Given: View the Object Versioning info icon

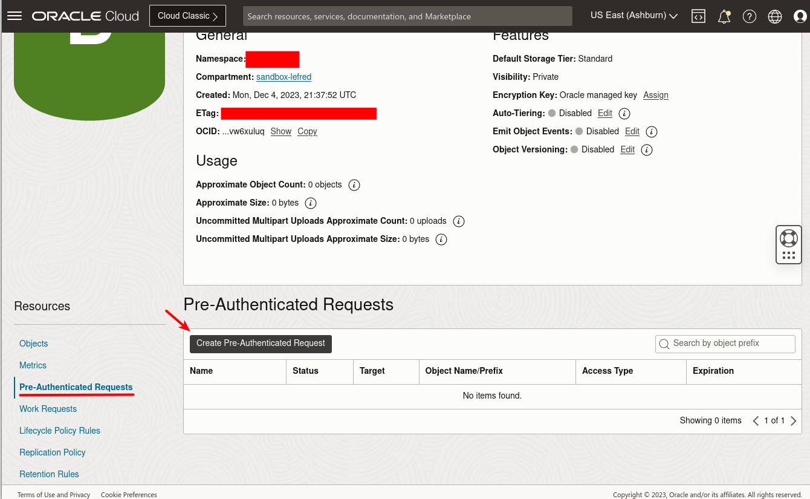Looking at the screenshot, I should coord(646,149).
